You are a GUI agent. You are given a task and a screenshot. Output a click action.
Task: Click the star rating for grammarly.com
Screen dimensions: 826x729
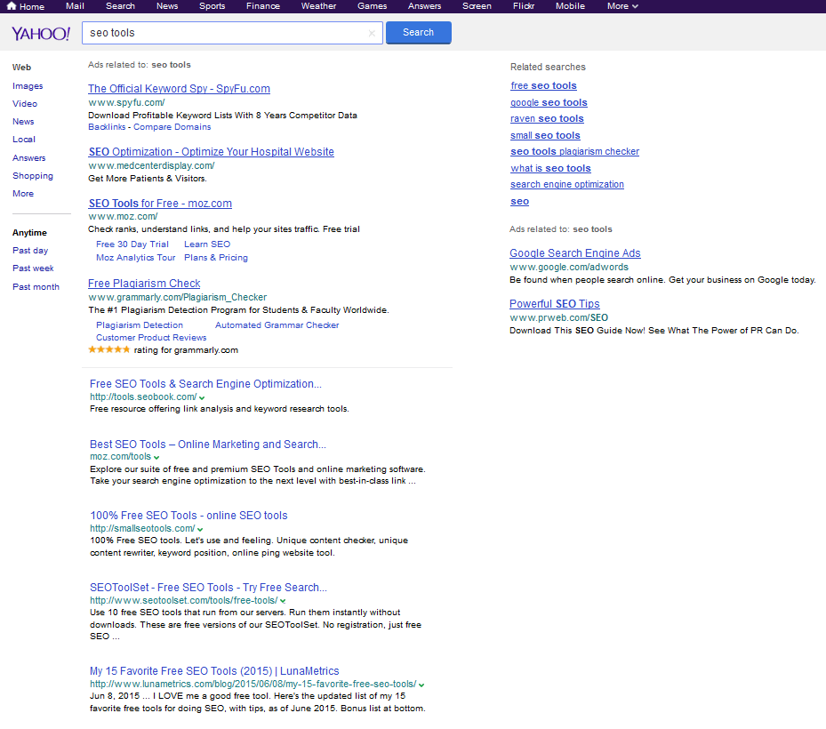coord(109,350)
